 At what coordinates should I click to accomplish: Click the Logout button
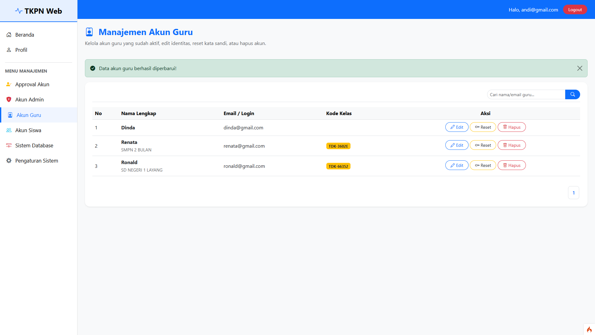click(x=575, y=10)
